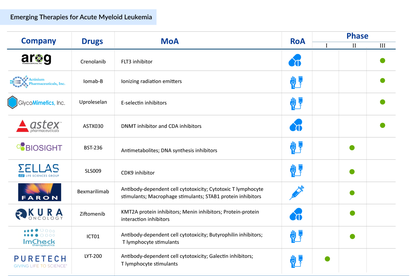Select the syringe icon for Bexmarilimab

297,192
